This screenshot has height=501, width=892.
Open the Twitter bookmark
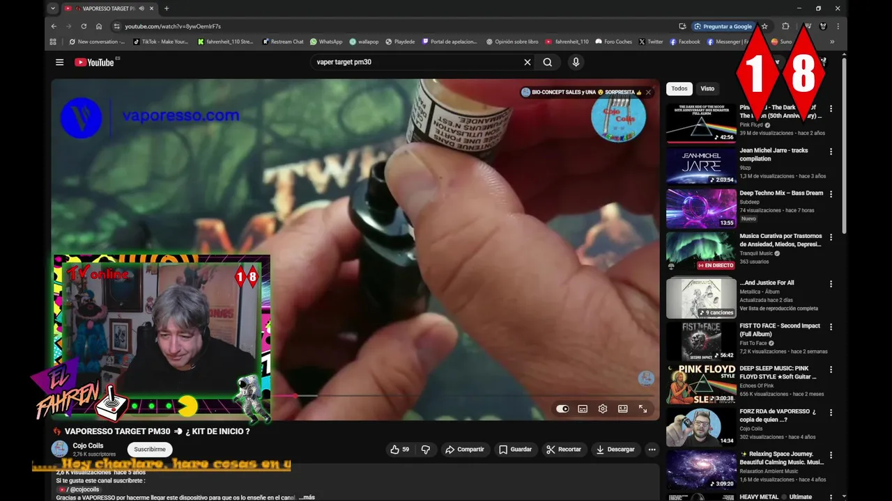[651, 42]
